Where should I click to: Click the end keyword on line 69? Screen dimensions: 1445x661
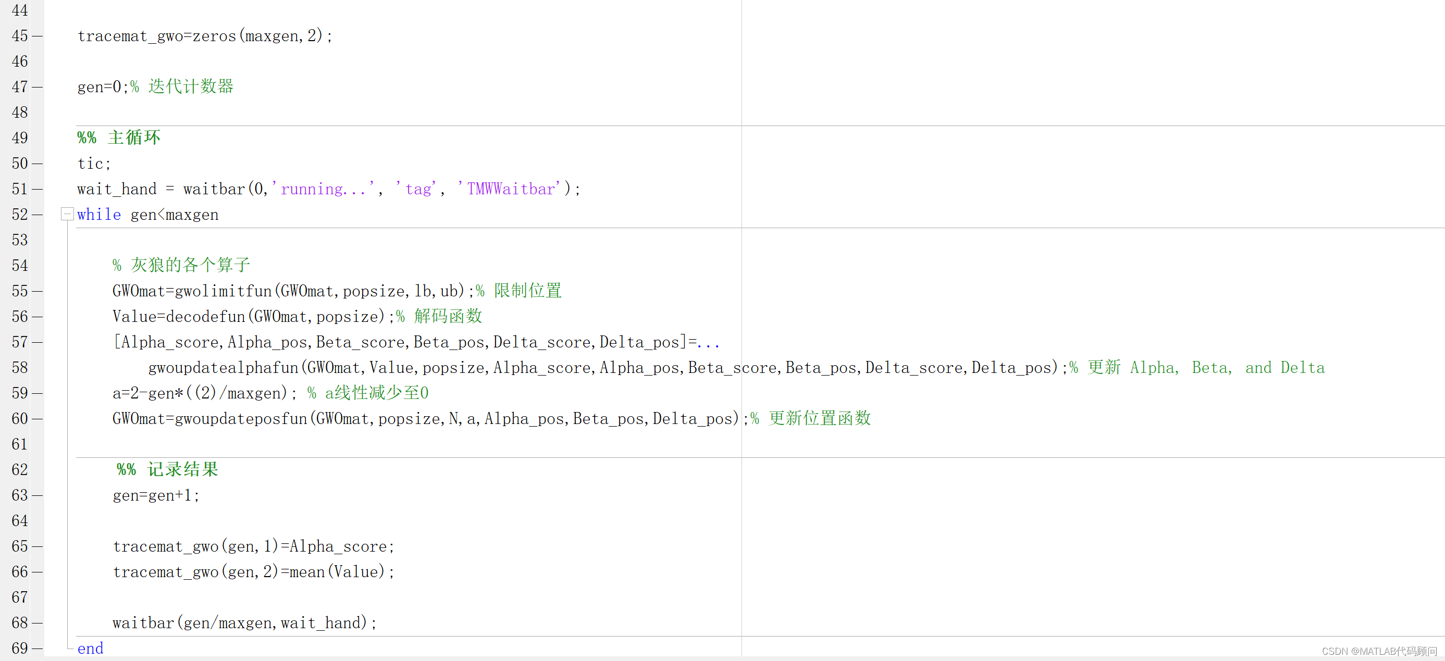click(90, 648)
